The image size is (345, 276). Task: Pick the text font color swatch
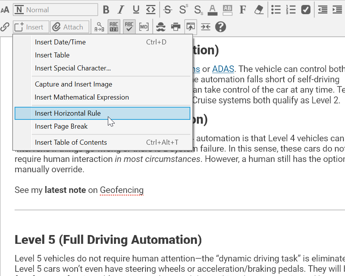coord(213,10)
